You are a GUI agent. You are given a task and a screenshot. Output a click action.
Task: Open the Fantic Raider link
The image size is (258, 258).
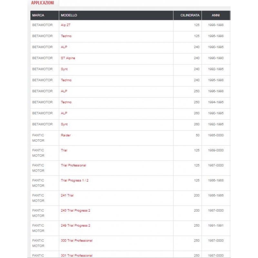tap(66, 135)
